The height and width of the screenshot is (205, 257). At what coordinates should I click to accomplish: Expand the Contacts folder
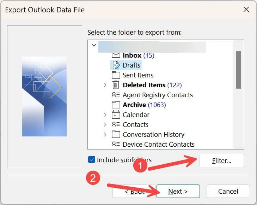tap(105, 124)
